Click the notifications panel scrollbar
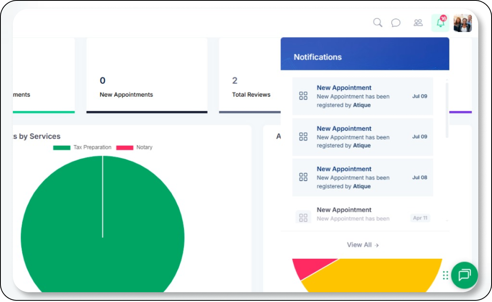This screenshot has height=302, width=492. [x=447, y=109]
